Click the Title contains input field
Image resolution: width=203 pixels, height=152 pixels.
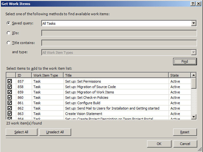(119, 43)
